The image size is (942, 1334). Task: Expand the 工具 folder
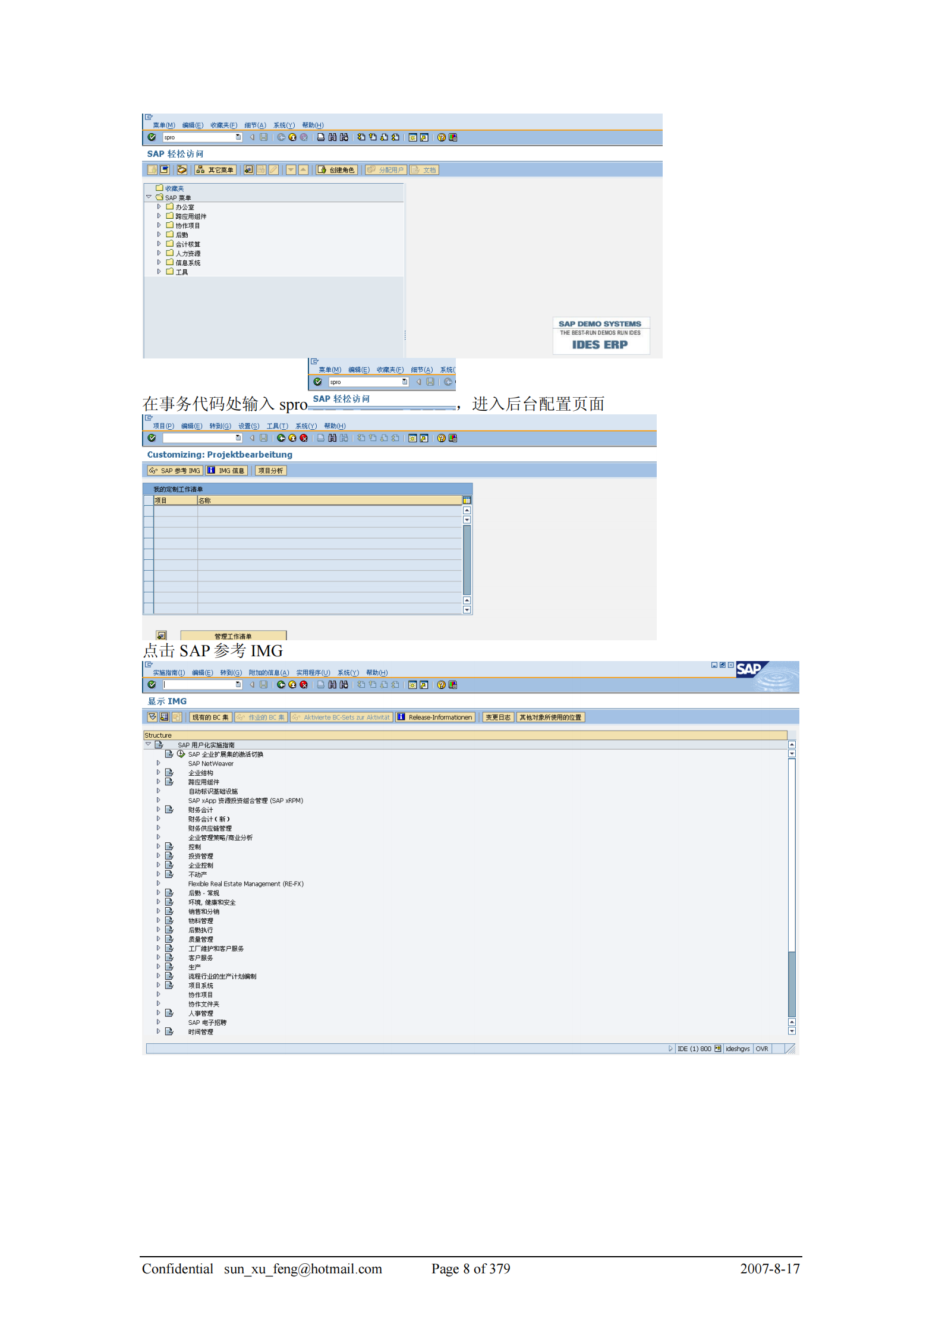point(159,272)
